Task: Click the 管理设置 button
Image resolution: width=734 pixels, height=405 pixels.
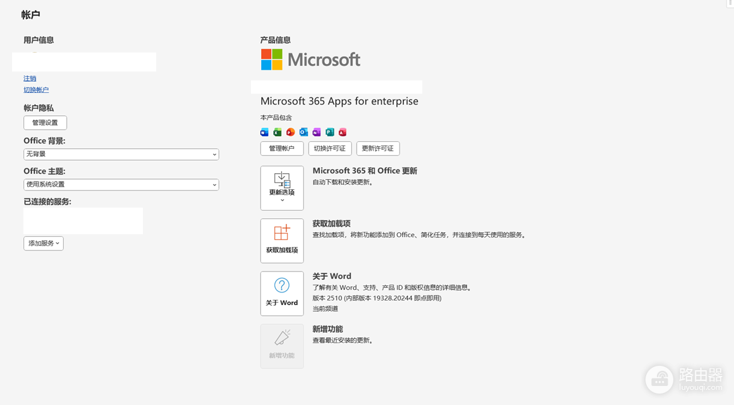Action: [x=45, y=123]
